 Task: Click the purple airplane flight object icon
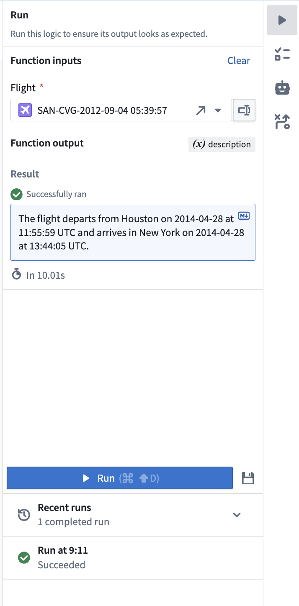[25, 110]
